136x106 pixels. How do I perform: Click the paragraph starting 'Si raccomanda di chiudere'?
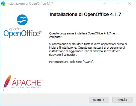(x=88, y=49)
